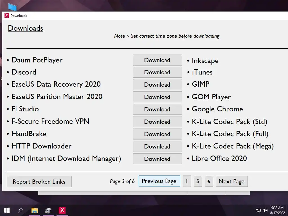
Task: Download HandBrake
Action: (x=157, y=134)
